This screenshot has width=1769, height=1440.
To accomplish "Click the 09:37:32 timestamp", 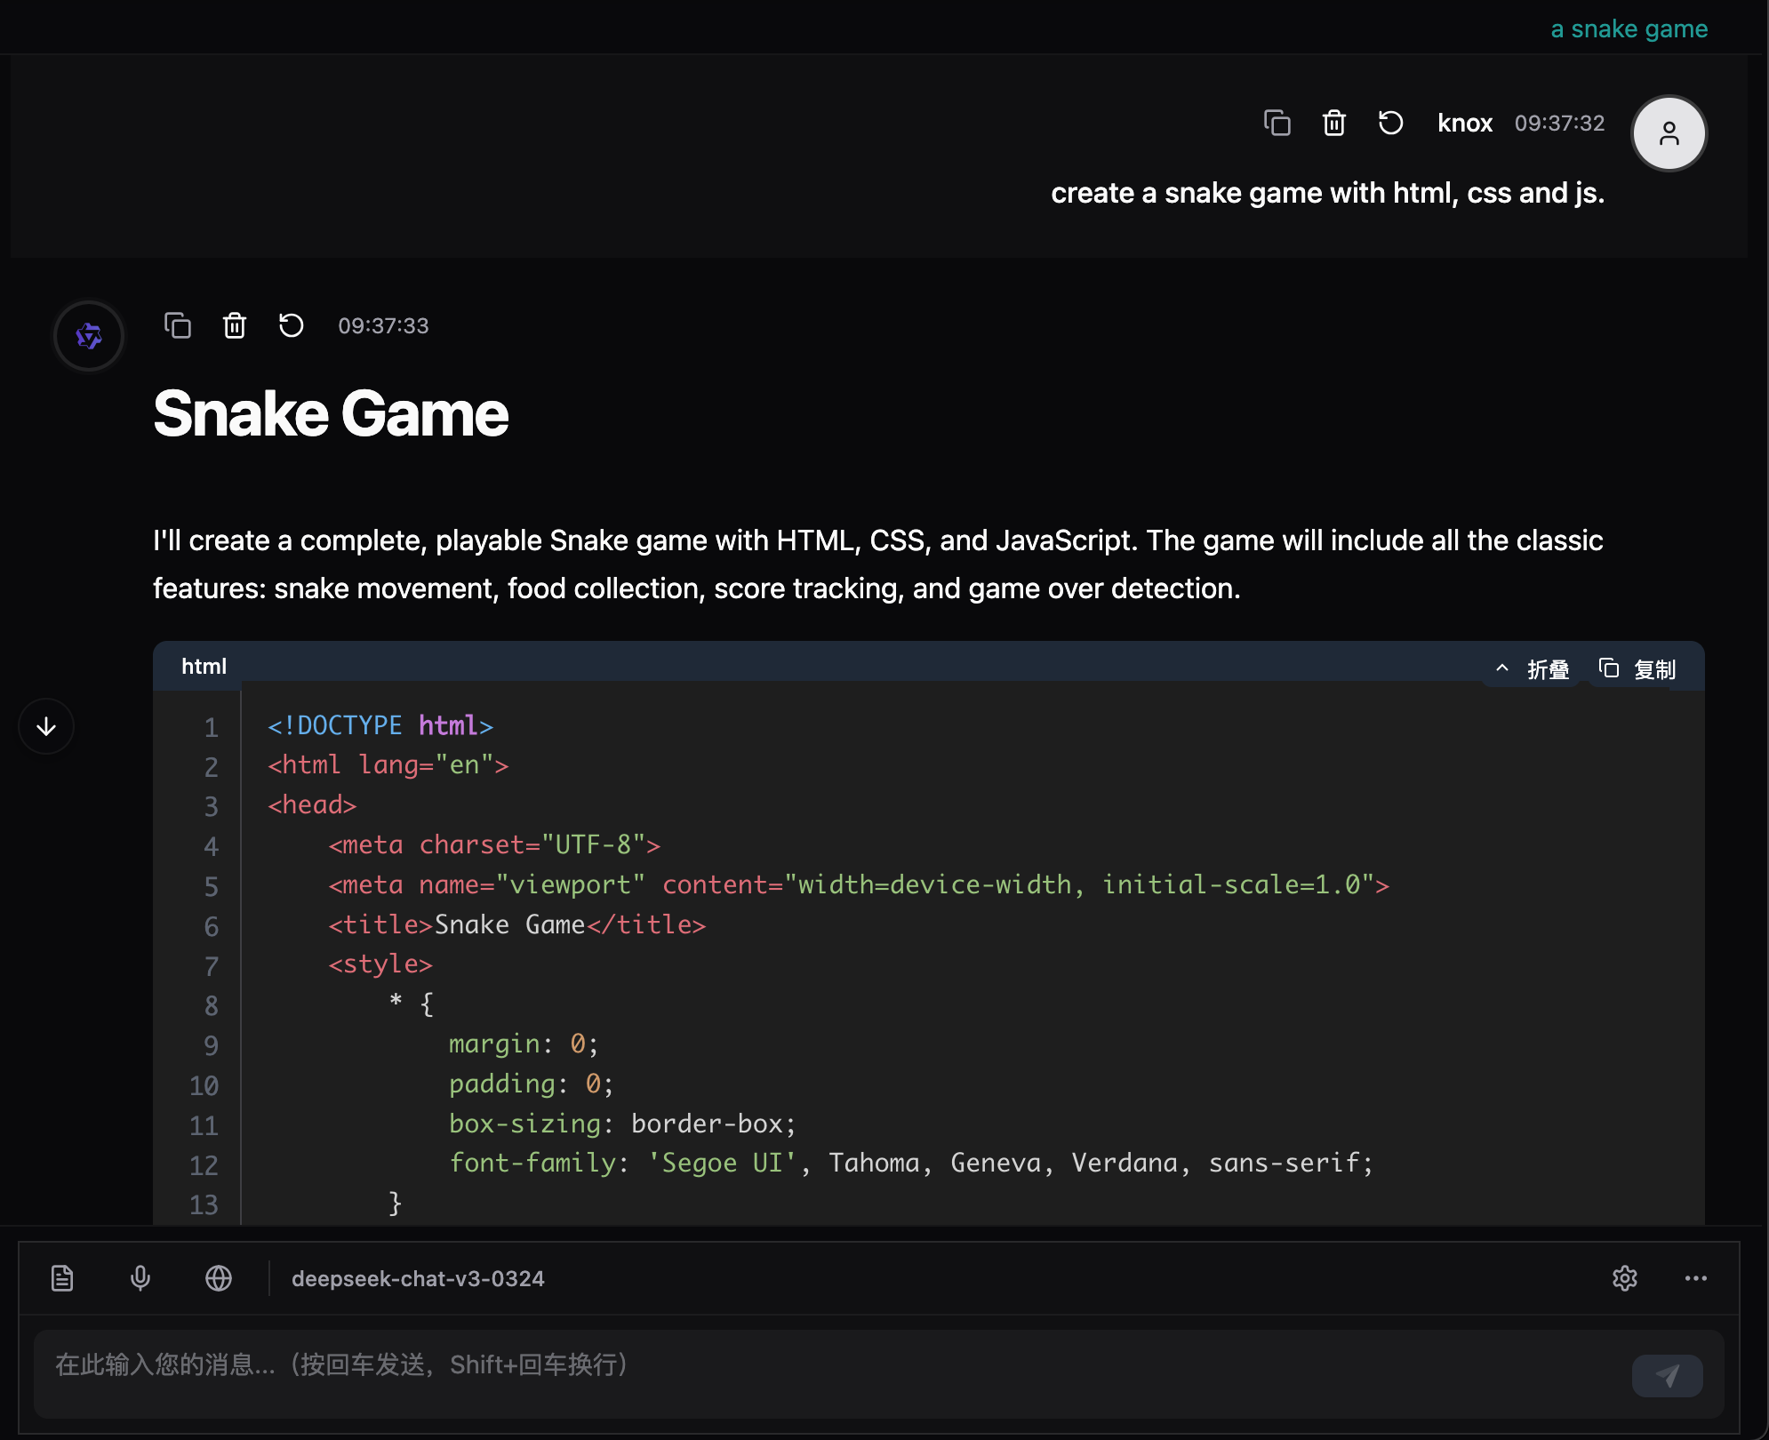I will (x=1560, y=123).
